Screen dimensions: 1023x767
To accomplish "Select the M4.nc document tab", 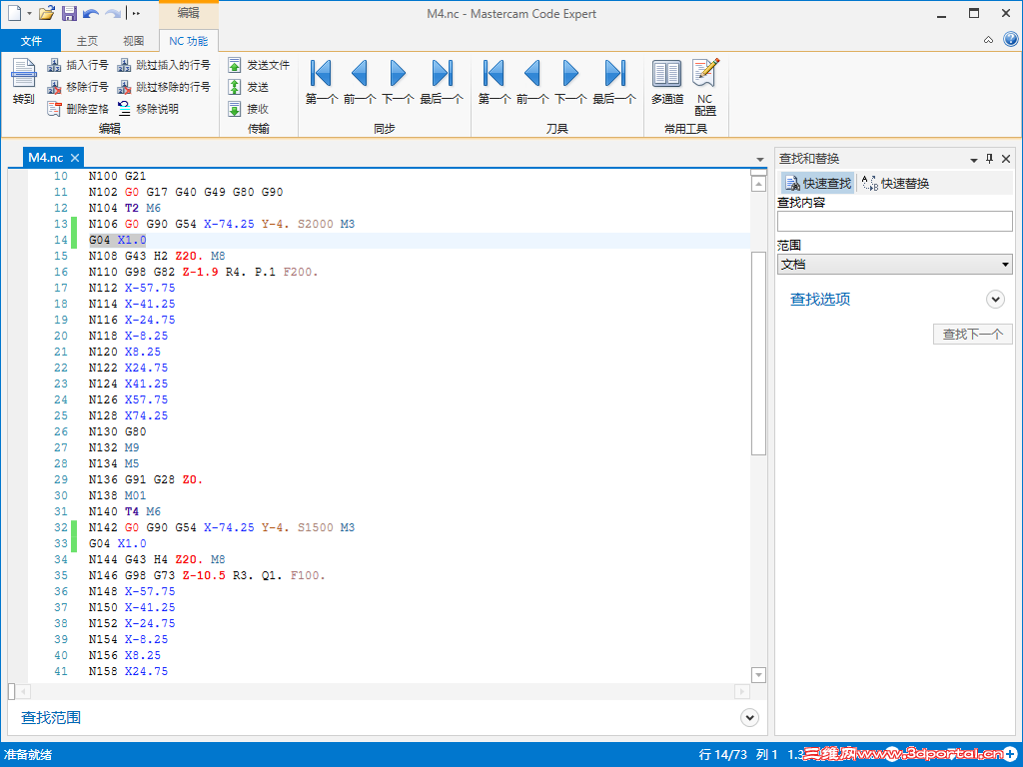I will pyautogui.click(x=46, y=157).
